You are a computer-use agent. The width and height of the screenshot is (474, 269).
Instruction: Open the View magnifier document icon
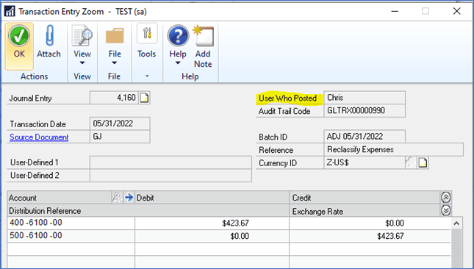[82, 36]
